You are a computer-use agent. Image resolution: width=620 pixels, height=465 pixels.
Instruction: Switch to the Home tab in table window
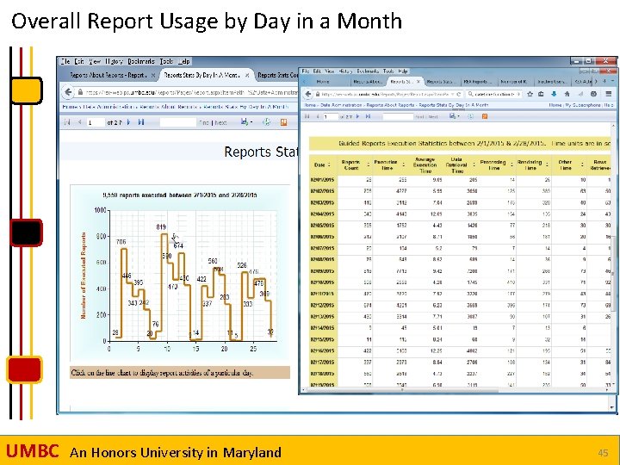coord(323,82)
